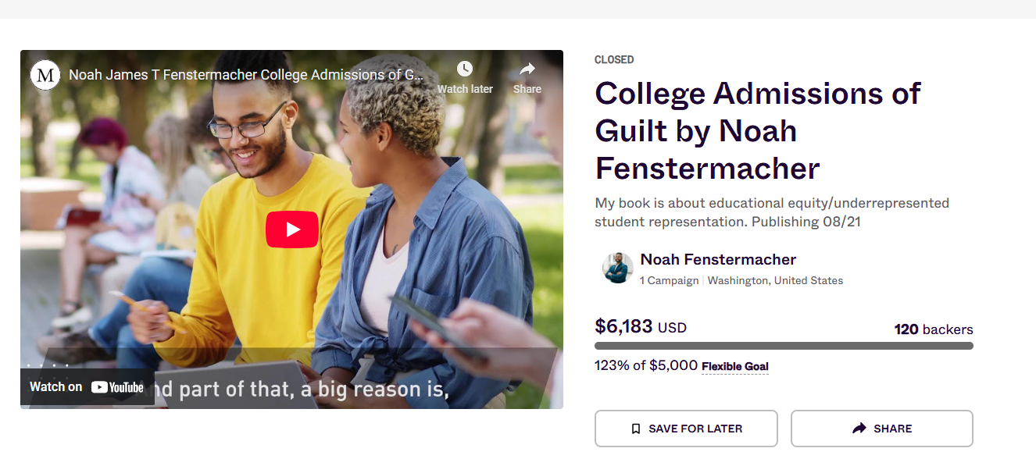The width and height of the screenshot is (1036, 466).
Task: Open Noah Fenstermacher's round profile photo
Action: click(x=617, y=268)
